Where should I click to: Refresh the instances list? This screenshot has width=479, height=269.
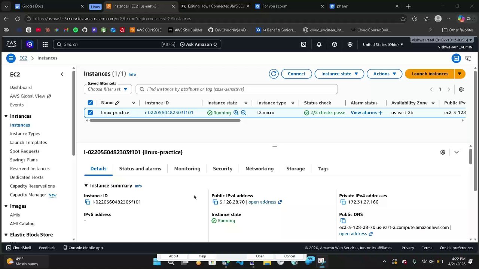[274, 74]
